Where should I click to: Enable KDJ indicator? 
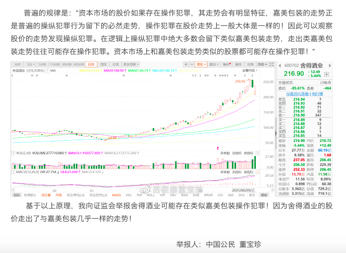pos(129,195)
